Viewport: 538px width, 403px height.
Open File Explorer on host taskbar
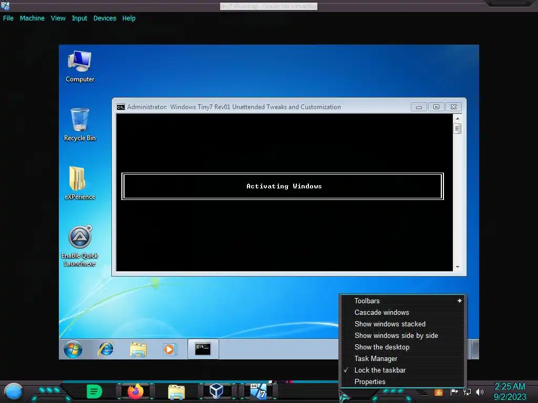(177, 391)
